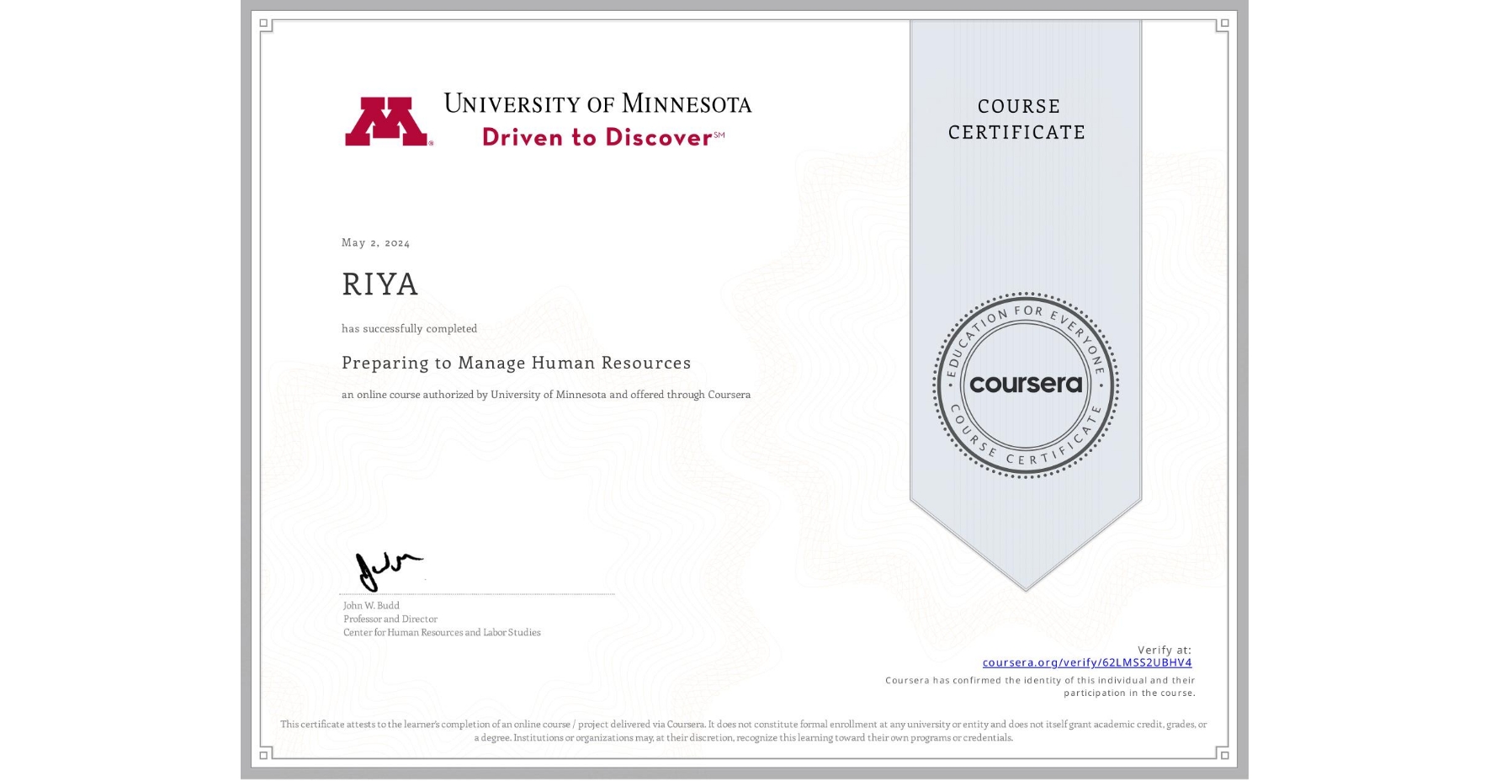Open the coursera.org/verify/62LMSS2UBHV4 verification link
The width and height of the screenshot is (1491, 781).
[x=1087, y=662]
